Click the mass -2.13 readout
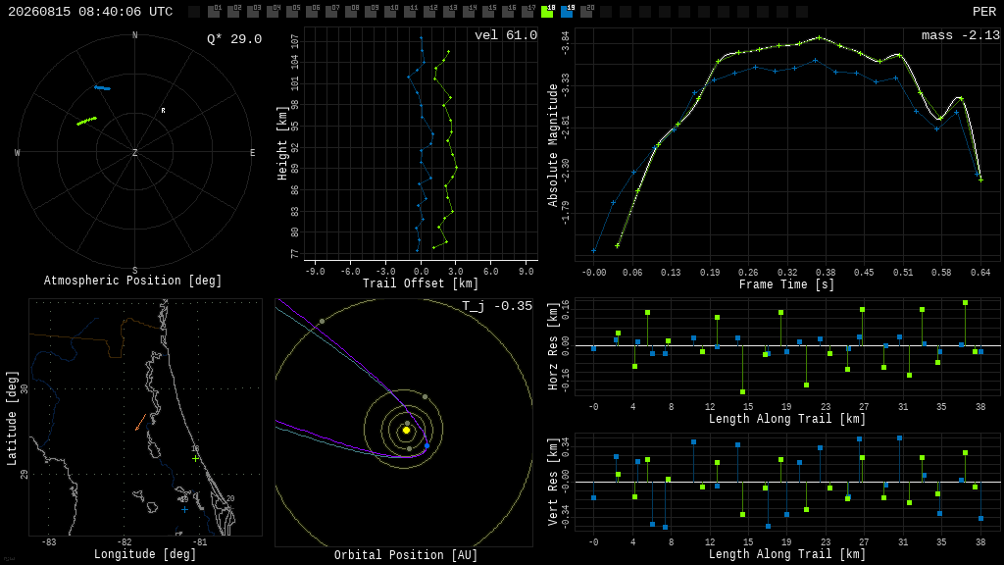 pos(961,35)
